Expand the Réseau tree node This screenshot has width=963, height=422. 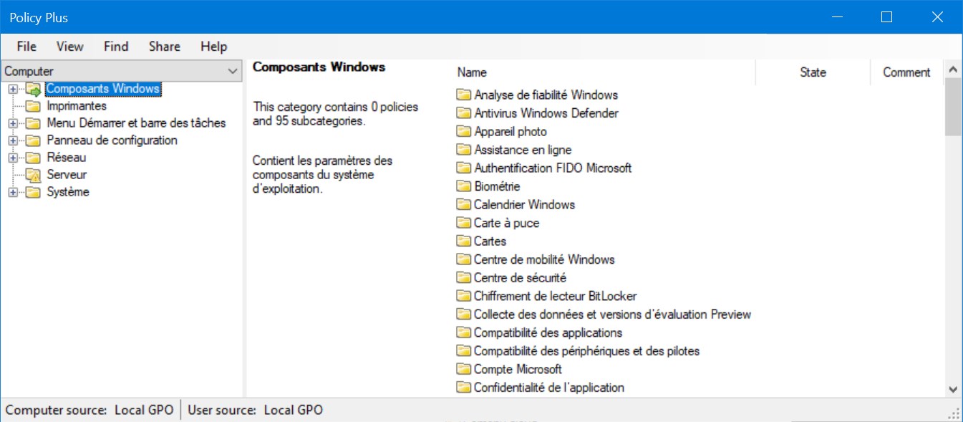coord(12,158)
